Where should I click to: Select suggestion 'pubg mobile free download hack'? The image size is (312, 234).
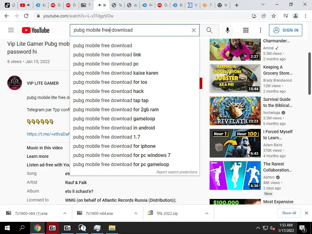[134, 91]
